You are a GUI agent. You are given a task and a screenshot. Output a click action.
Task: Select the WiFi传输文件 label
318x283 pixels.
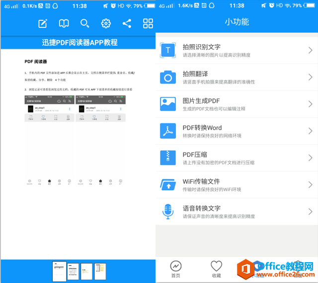click(x=201, y=181)
